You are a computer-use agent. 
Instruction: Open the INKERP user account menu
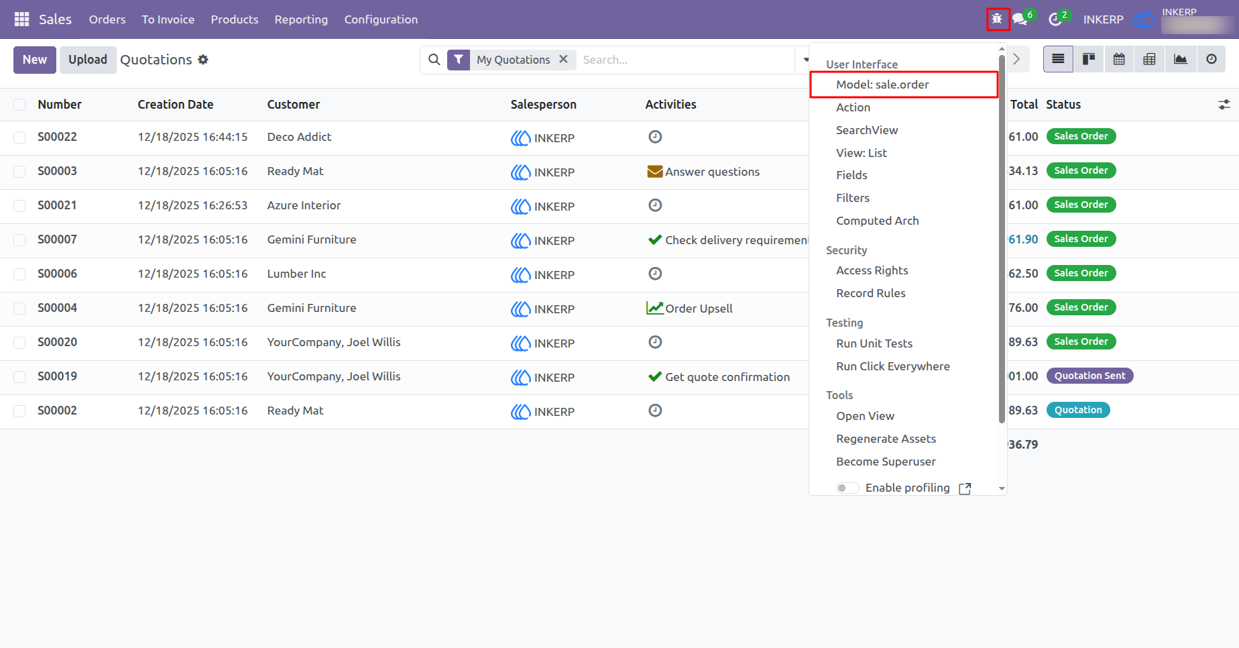[1184, 19]
